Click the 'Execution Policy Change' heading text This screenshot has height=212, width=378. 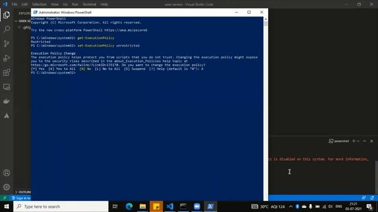[53, 53]
